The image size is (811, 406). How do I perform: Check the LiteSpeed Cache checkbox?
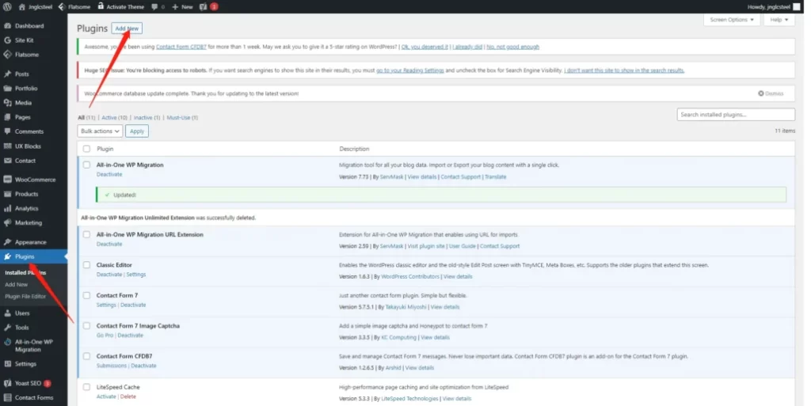tap(86, 387)
